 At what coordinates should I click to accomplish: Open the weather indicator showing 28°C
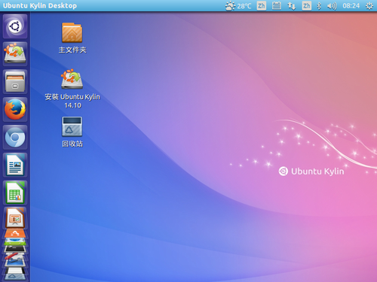tap(238, 6)
